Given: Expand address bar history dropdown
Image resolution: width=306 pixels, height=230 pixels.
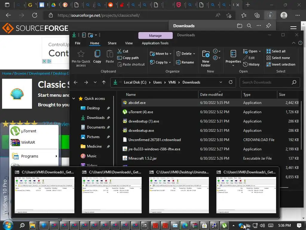Looking at the screenshot, I should (221, 82).
